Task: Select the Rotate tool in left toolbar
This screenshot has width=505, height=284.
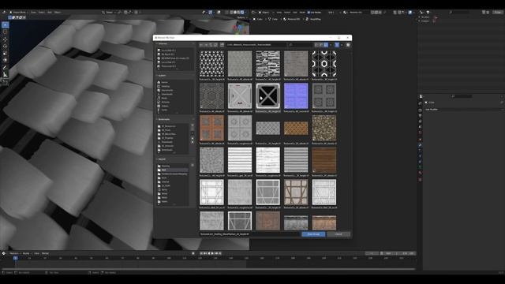Action: coord(6,46)
